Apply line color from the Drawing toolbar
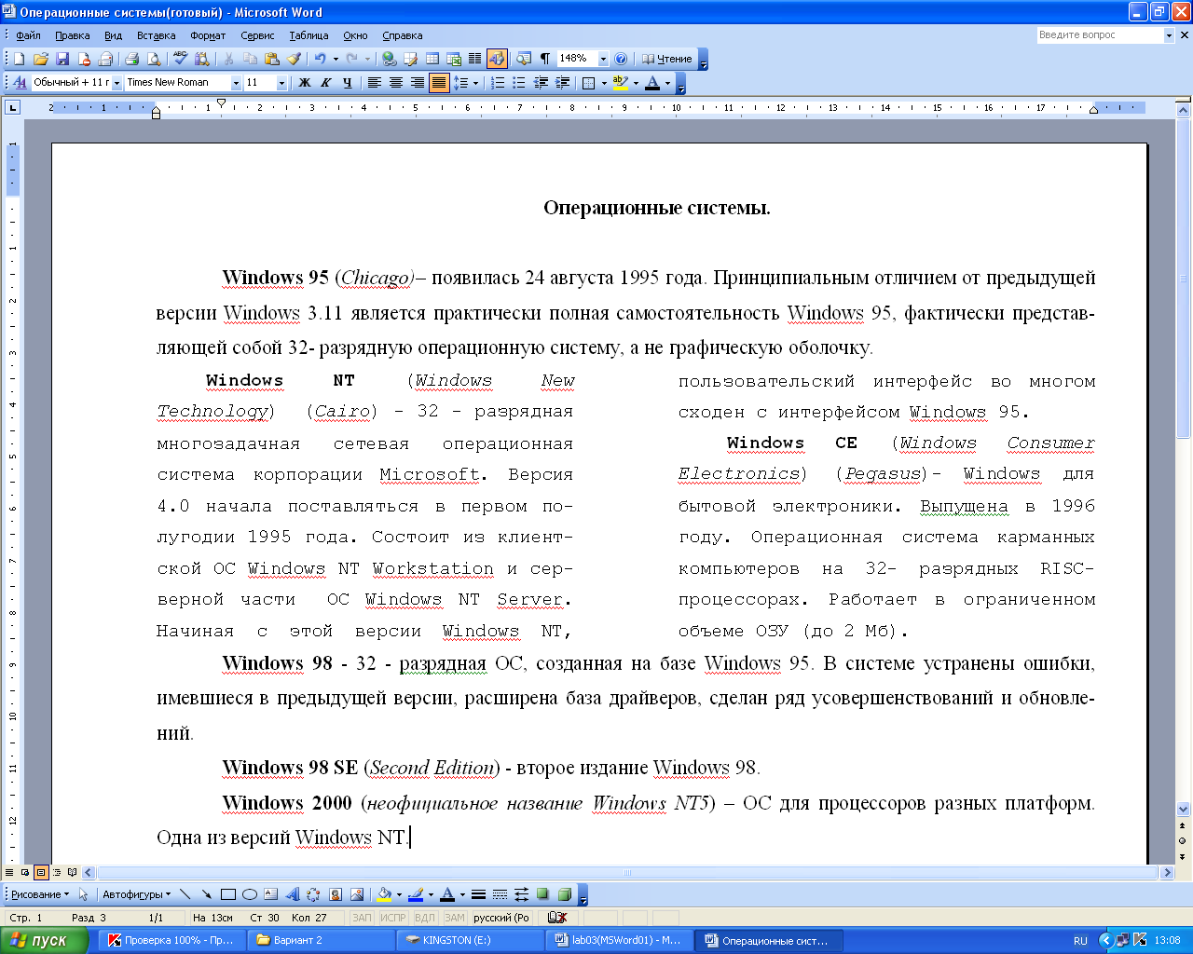Screen dimensions: 1193x954 tap(416, 894)
